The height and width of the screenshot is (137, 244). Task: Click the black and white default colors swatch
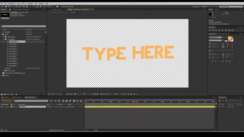tap(226, 41)
